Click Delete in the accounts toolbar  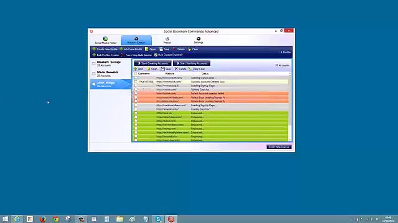coord(180,69)
